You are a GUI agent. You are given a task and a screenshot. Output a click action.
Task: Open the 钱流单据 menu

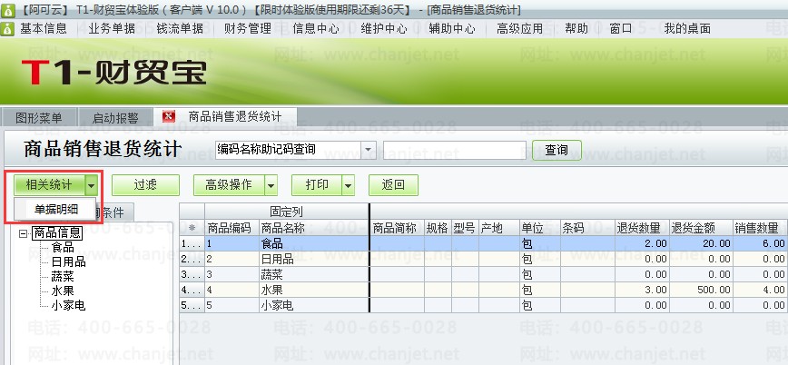180,29
